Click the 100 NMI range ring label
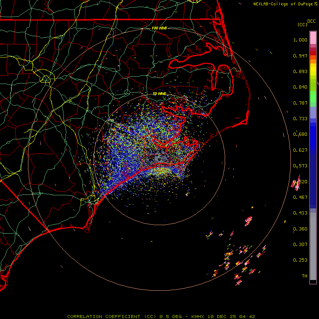The image size is (319, 319). 159,28
